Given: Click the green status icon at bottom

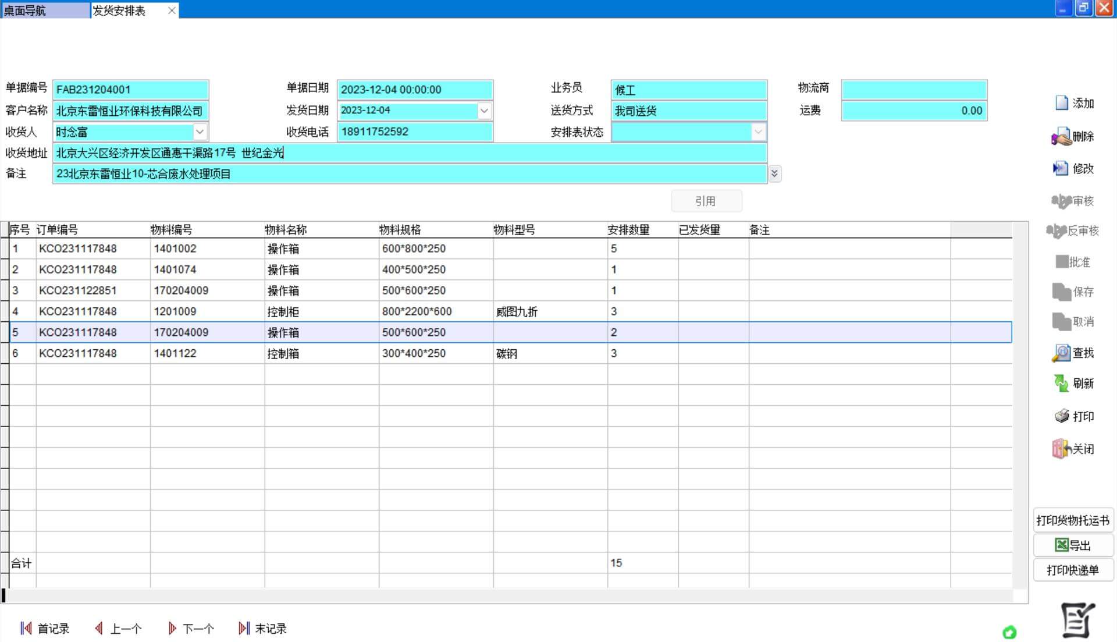Looking at the screenshot, I should 1009,632.
